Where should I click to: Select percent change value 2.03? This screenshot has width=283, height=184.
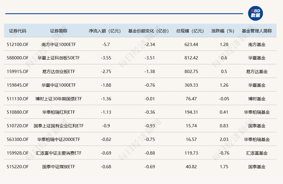(224, 139)
